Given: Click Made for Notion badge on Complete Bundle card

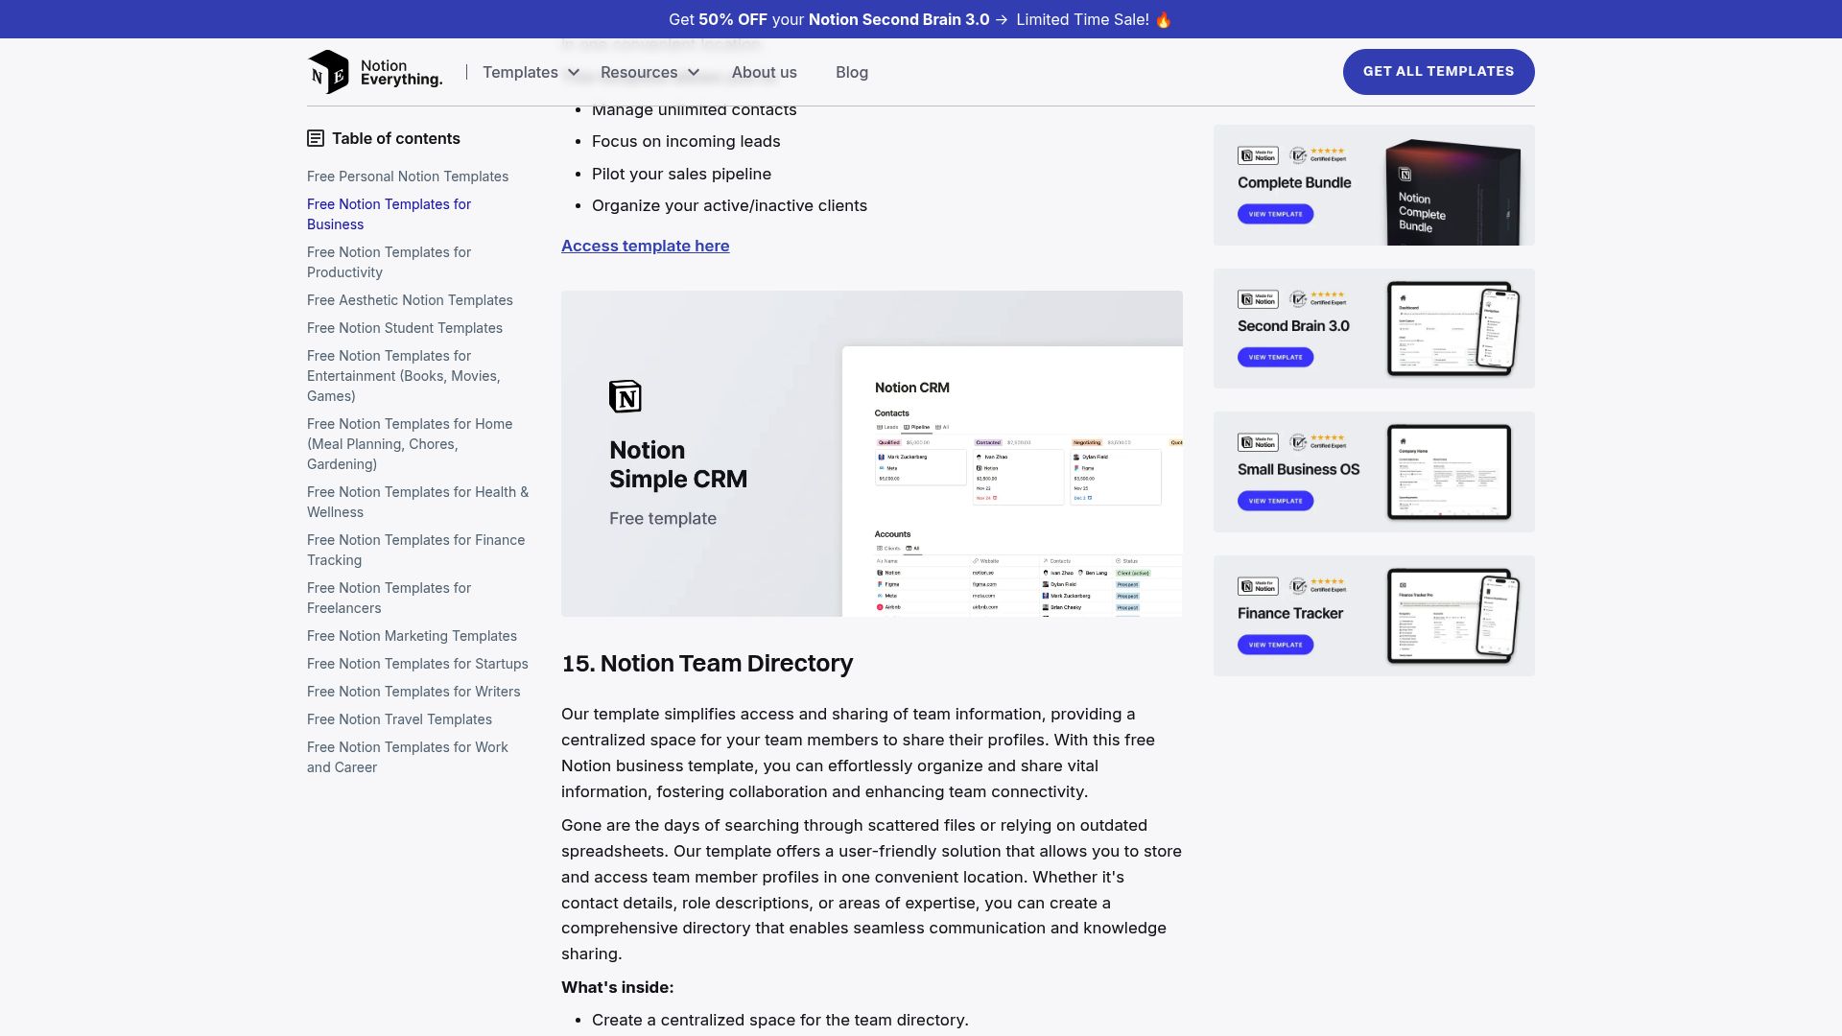Looking at the screenshot, I should (x=1258, y=155).
